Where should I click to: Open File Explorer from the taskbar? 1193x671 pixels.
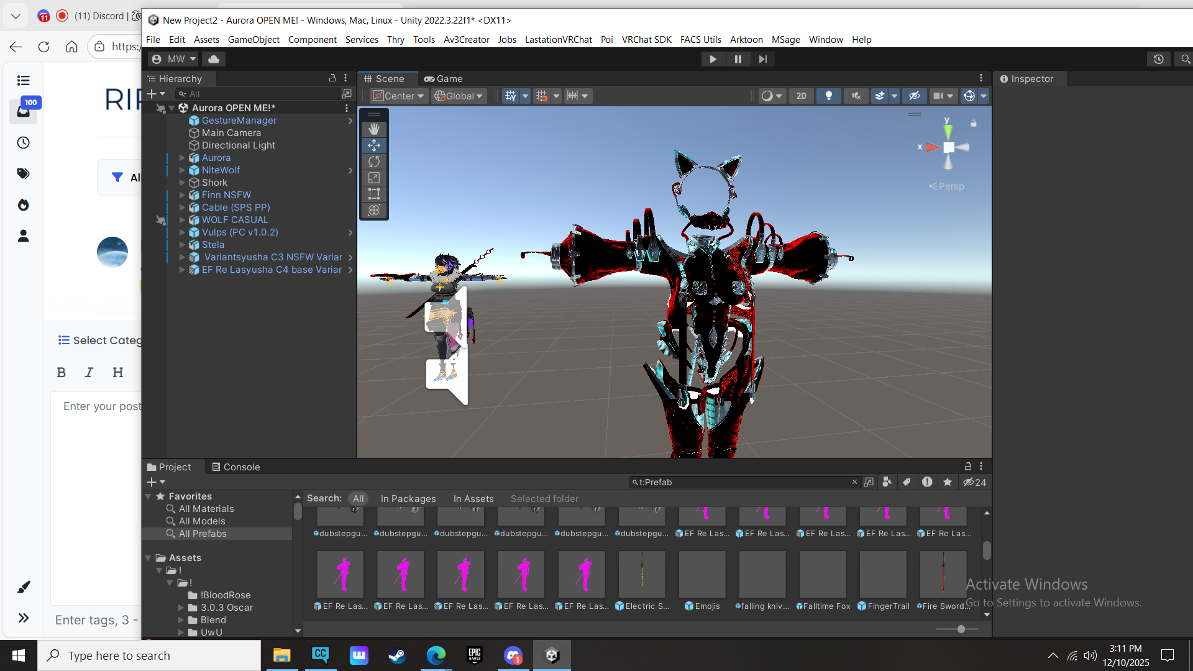(282, 655)
